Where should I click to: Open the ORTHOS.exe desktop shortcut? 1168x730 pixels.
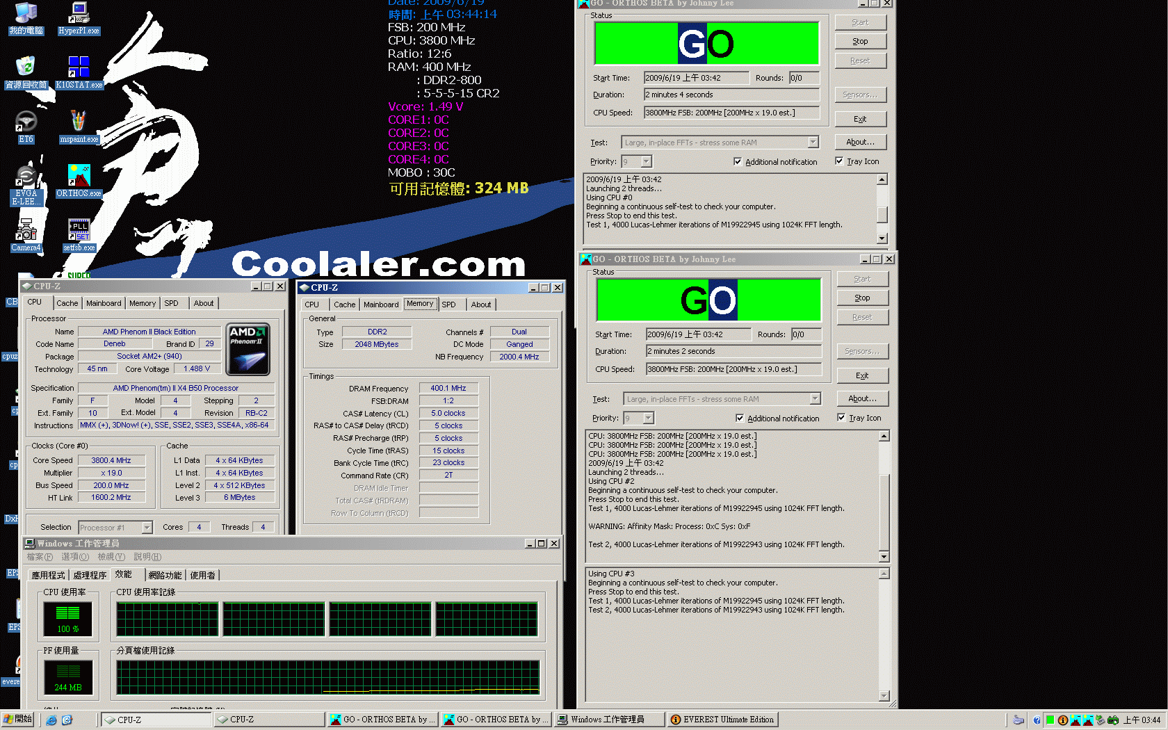click(x=79, y=181)
